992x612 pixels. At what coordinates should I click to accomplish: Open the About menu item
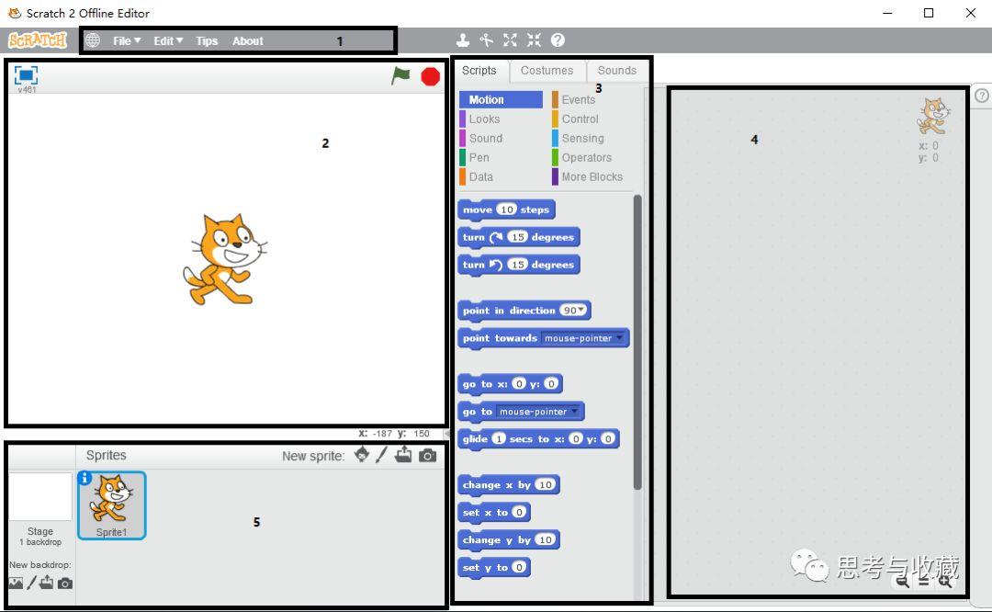pyautogui.click(x=247, y=40)
